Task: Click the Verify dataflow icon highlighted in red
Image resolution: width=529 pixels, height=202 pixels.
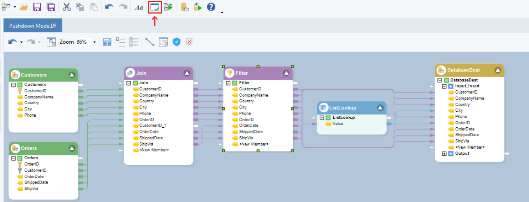Action: (155, 7)
